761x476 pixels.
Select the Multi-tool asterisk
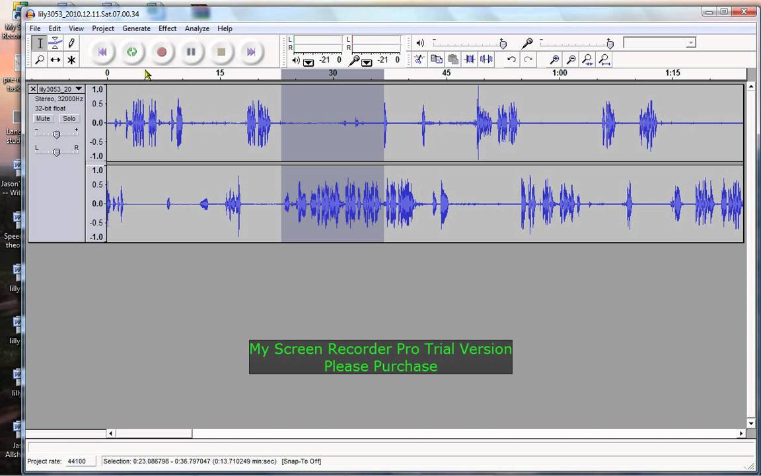coord(71,59)
